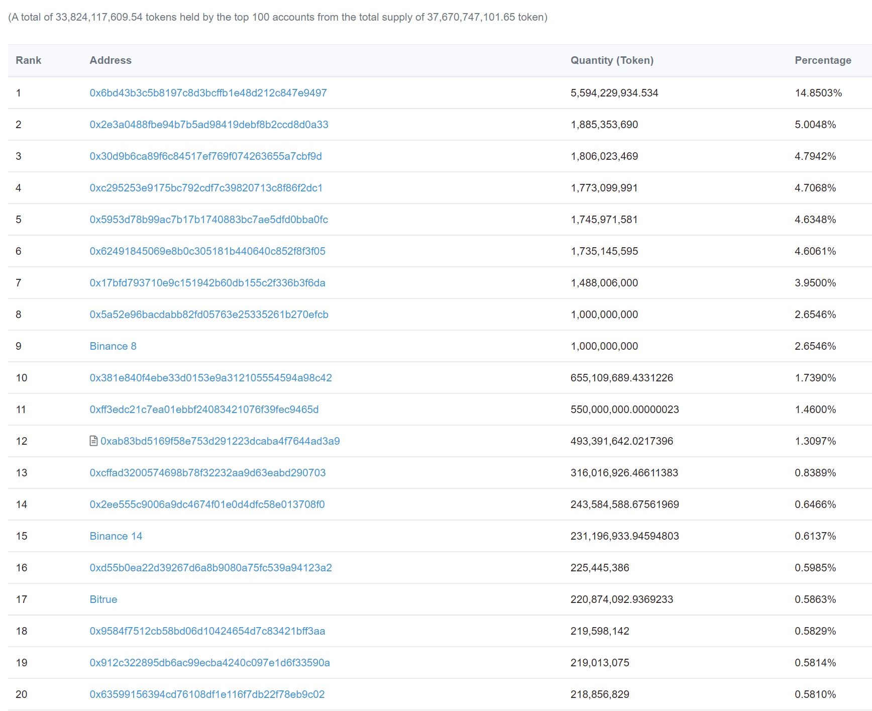872x711 pixels.
Task: Select percentage 1.3097%
Action: click(x=815, y=441)
